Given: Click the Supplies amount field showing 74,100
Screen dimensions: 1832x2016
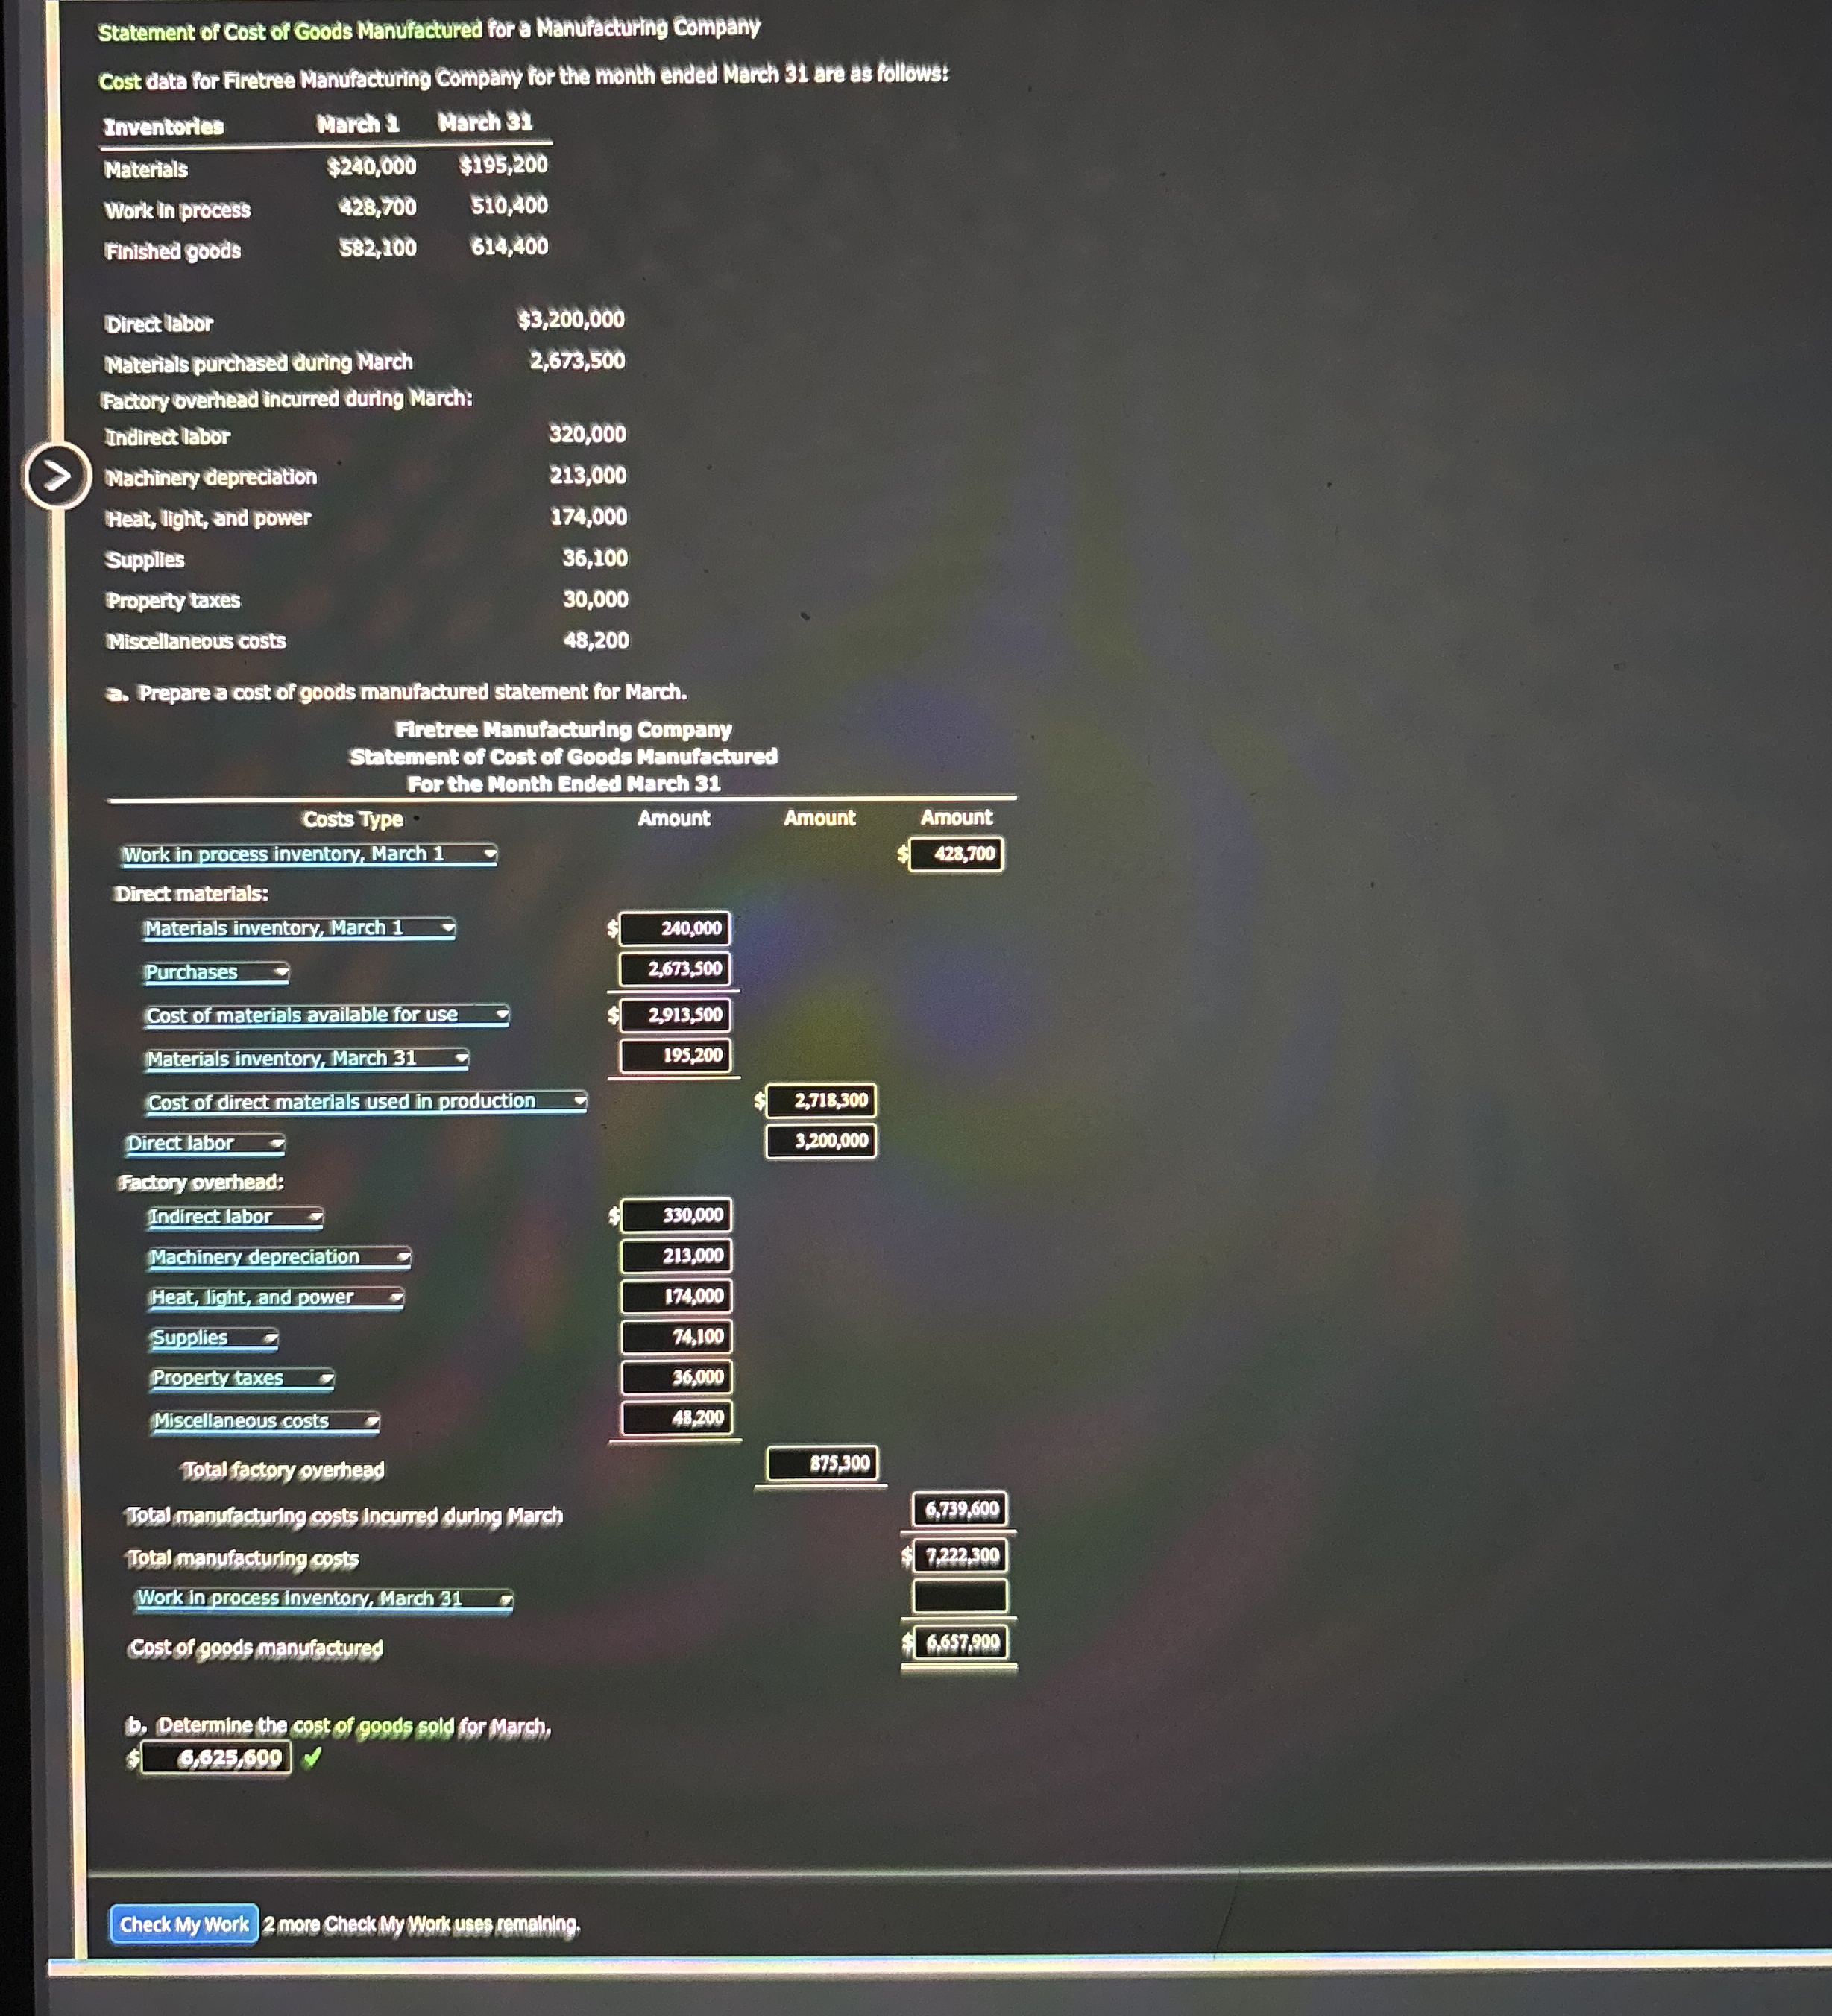Looking at the screenshot, I should (676, 1336).
